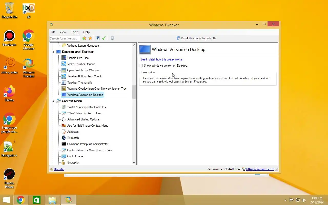Select Windows Version on Desktop tree item
Image resolution: width=328 pixels, height=205 pixels.
pyautogui.click(x=83, y=95)
